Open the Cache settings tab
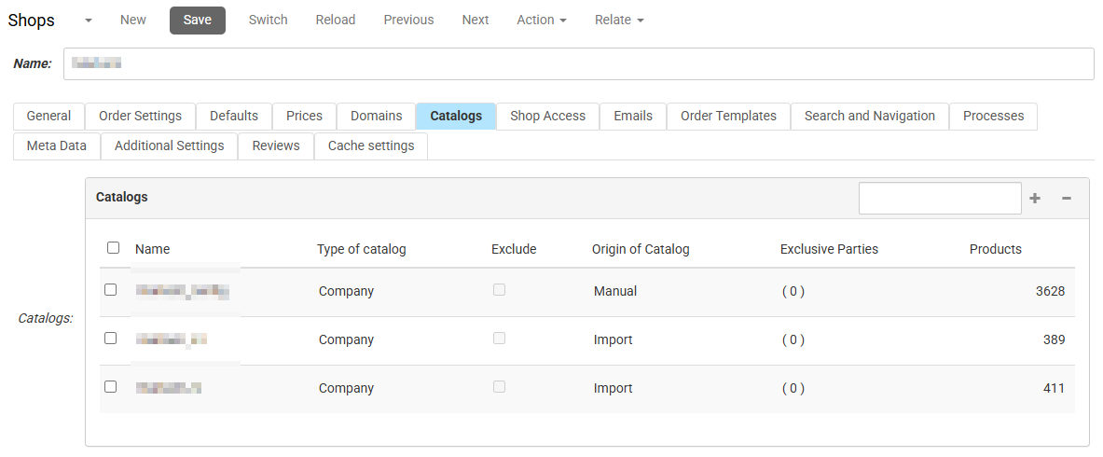Screen dimensions: 1103x457 tap(371, 145)
